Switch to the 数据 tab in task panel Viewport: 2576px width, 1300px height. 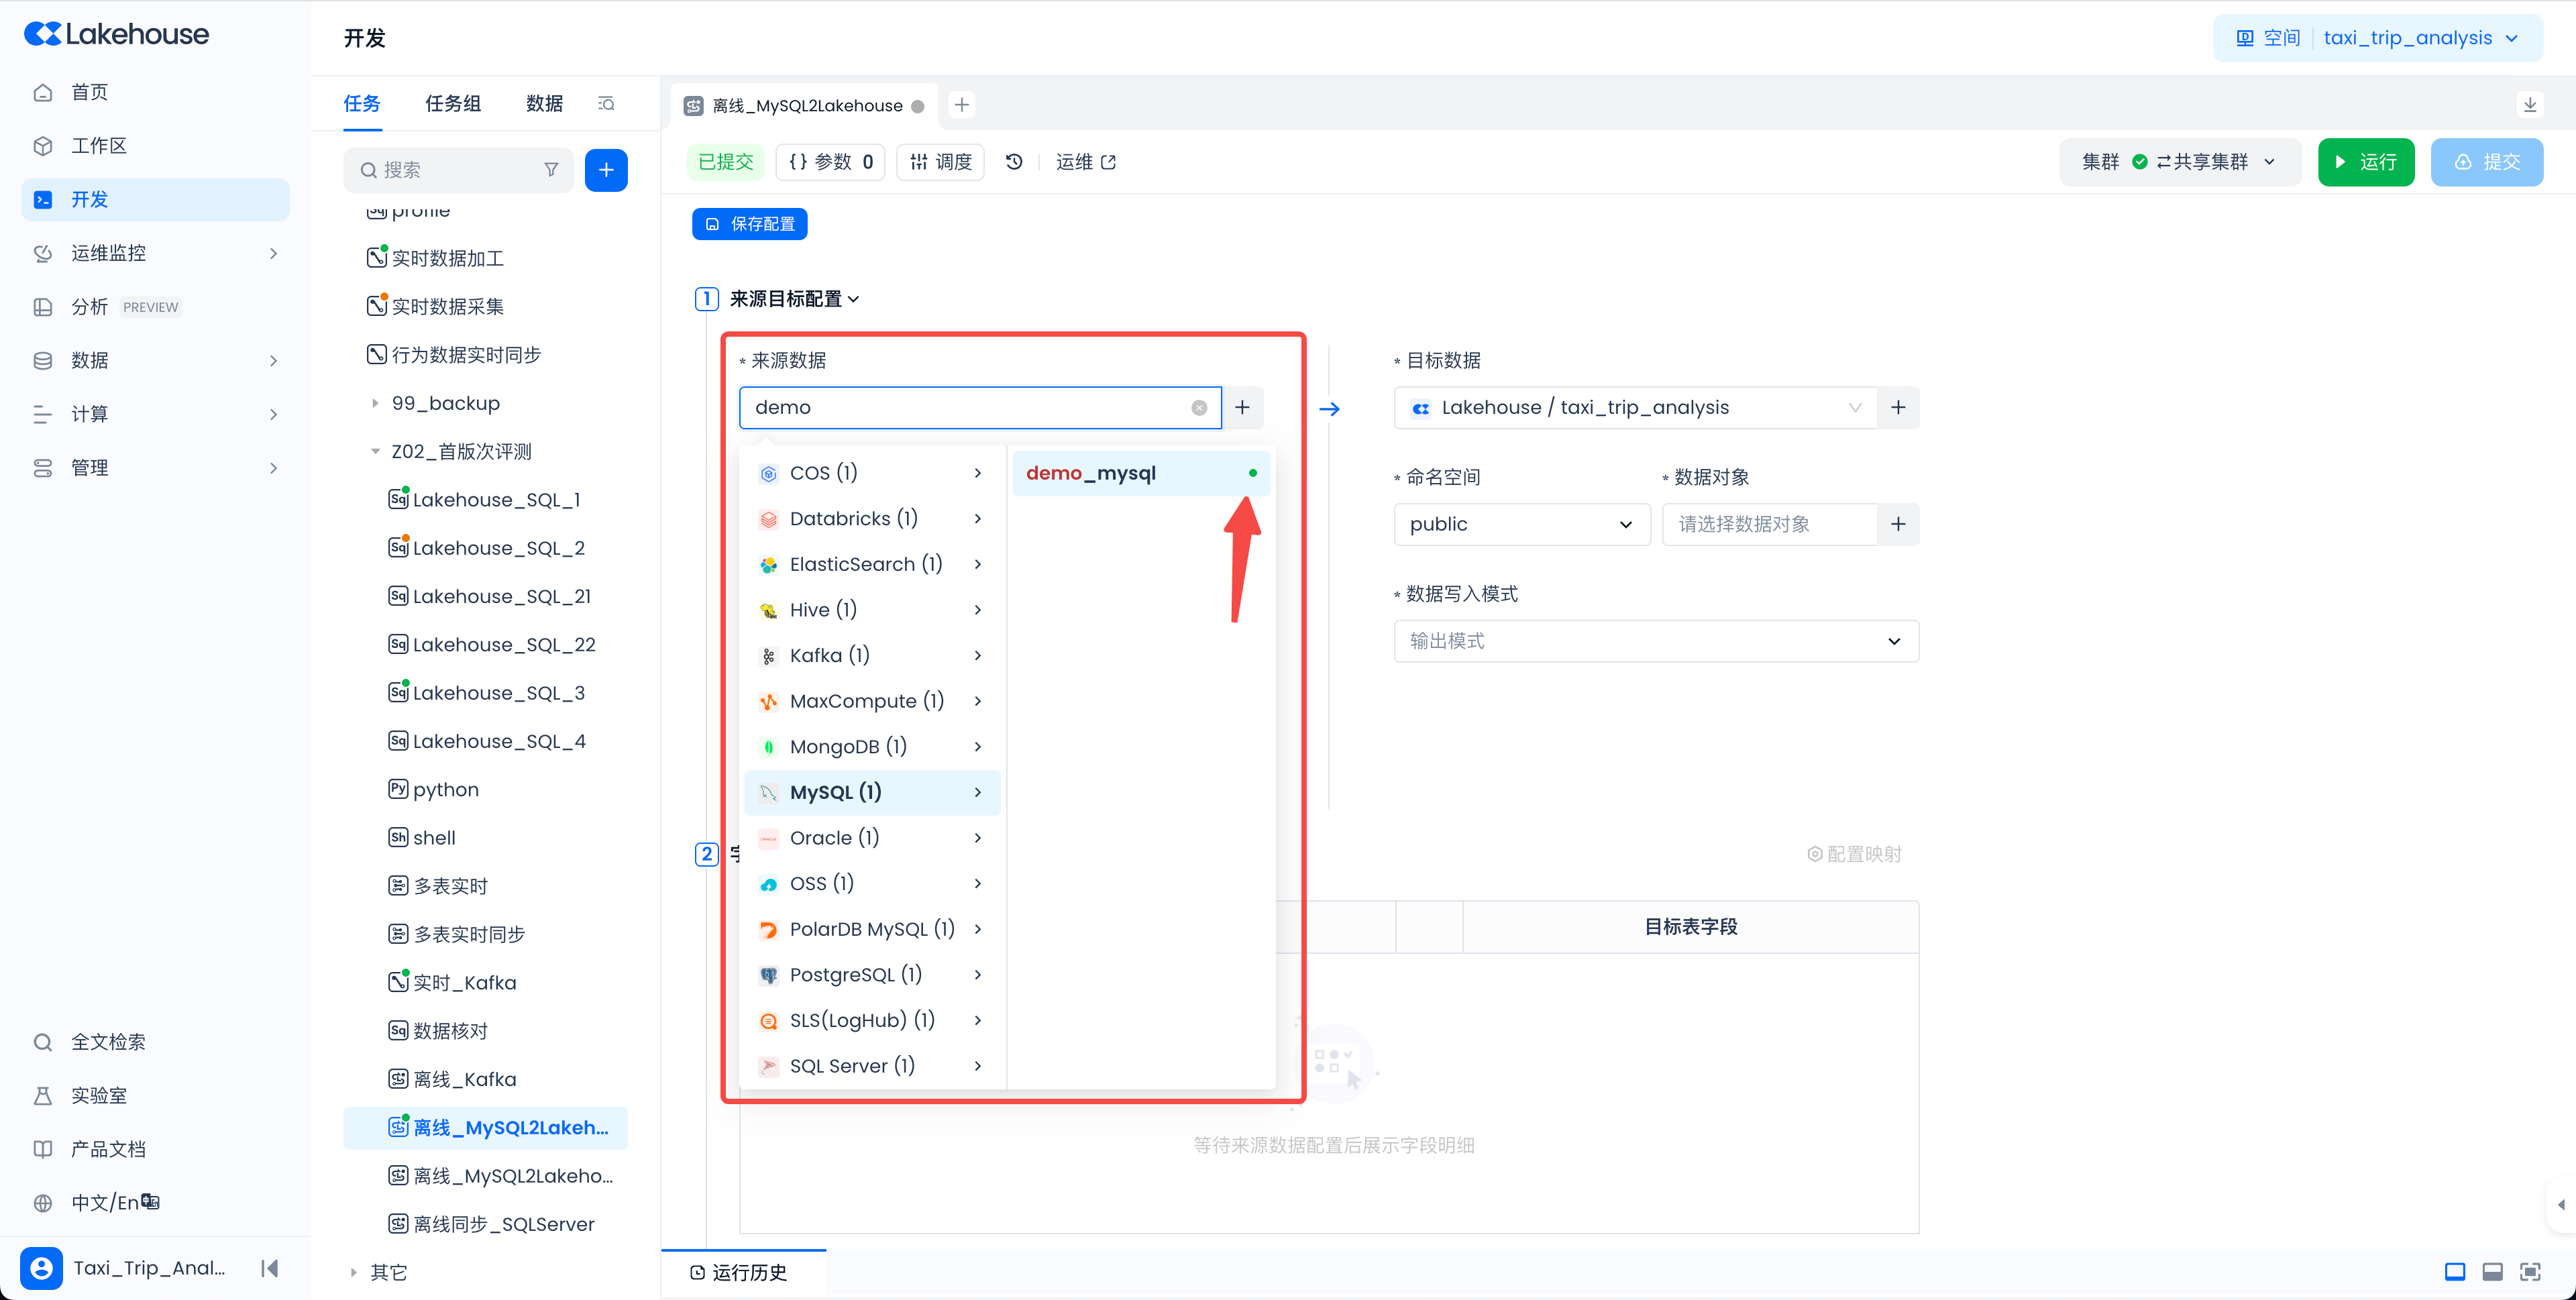pyautogui.click(x=545, y=103)
